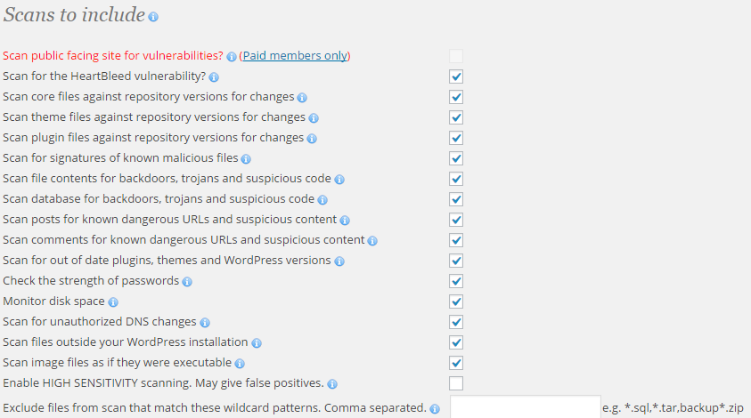Screen dimensions: 751x418
Task: Open the Paid members only link
Action: tap(295, 56)
